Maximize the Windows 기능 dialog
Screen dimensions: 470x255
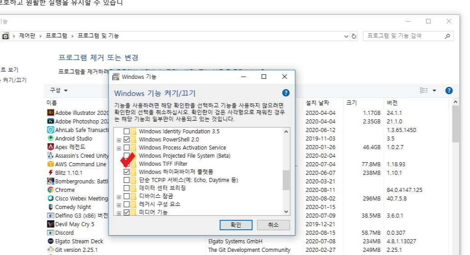coord(264,77)
